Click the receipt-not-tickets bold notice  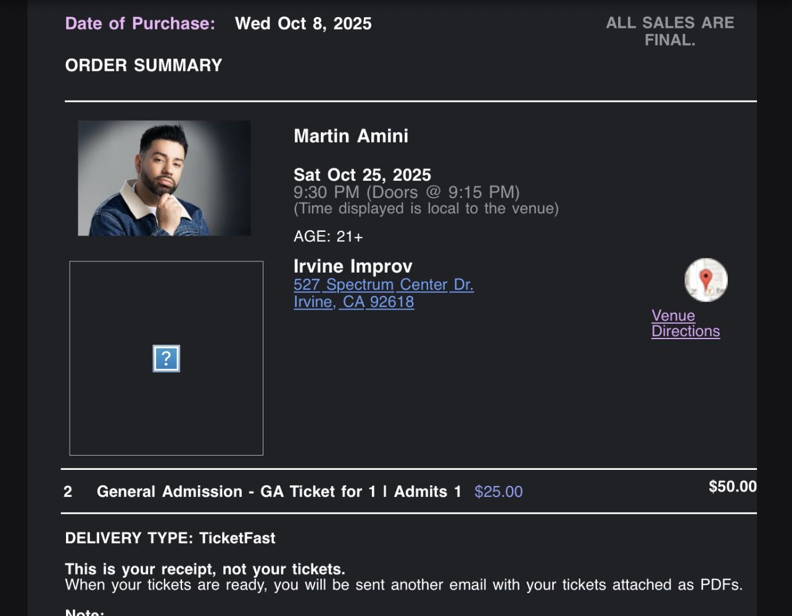point(205,569)
